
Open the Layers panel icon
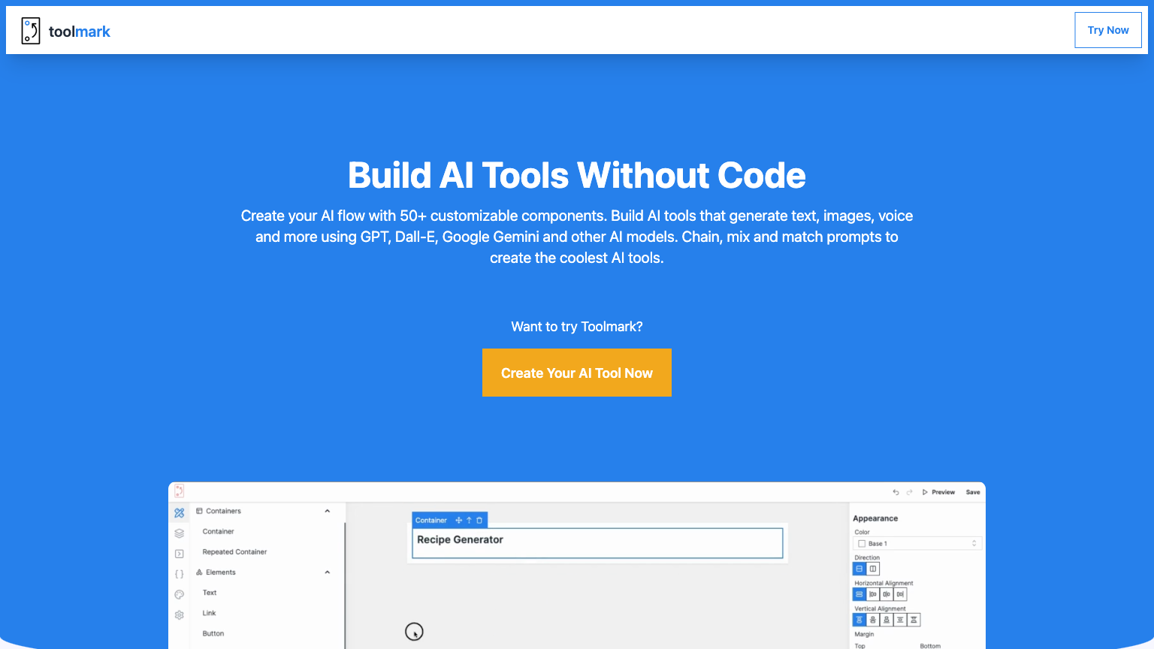coord(179,533)
